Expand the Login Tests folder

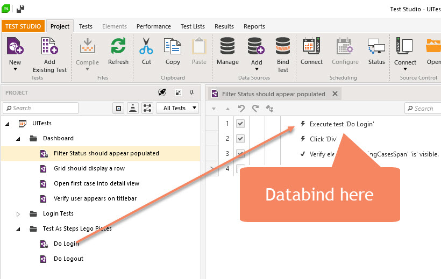[x=18, y=214]
